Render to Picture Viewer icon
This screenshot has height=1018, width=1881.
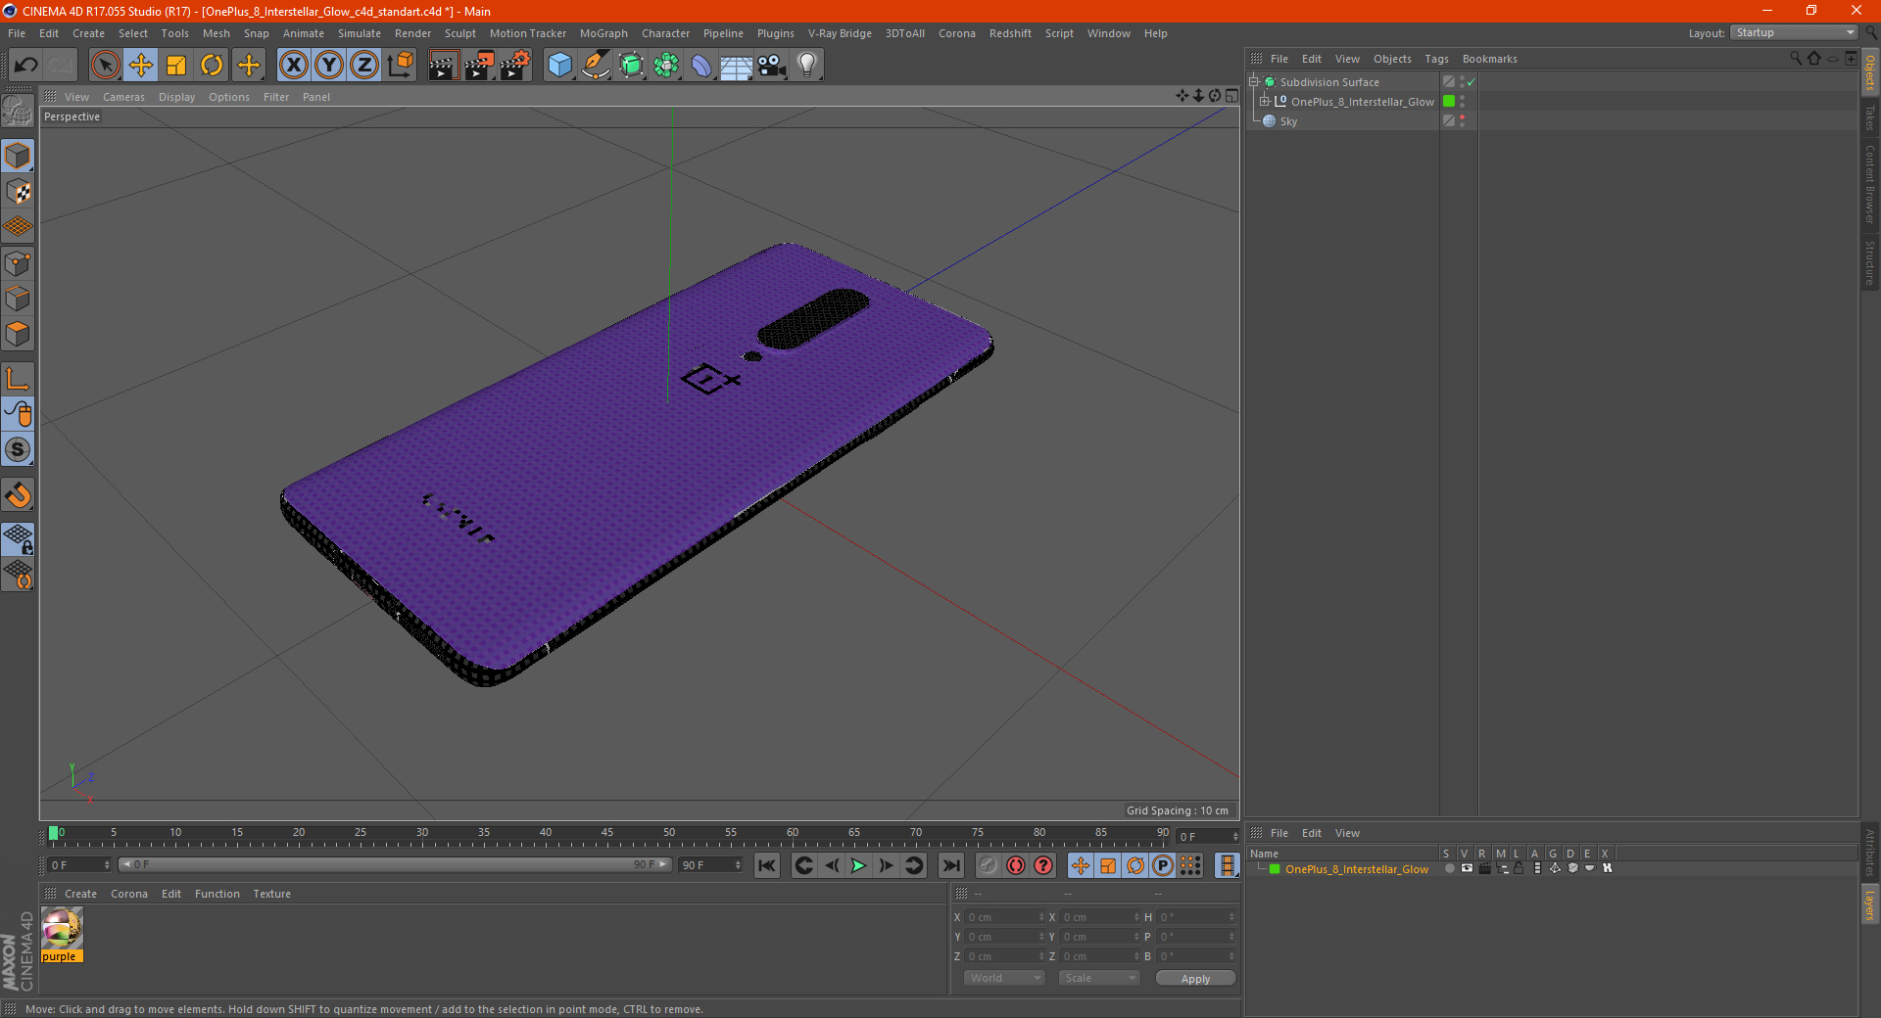479,66
